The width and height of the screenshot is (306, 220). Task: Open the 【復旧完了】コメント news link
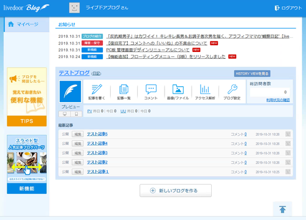[157, 43]
